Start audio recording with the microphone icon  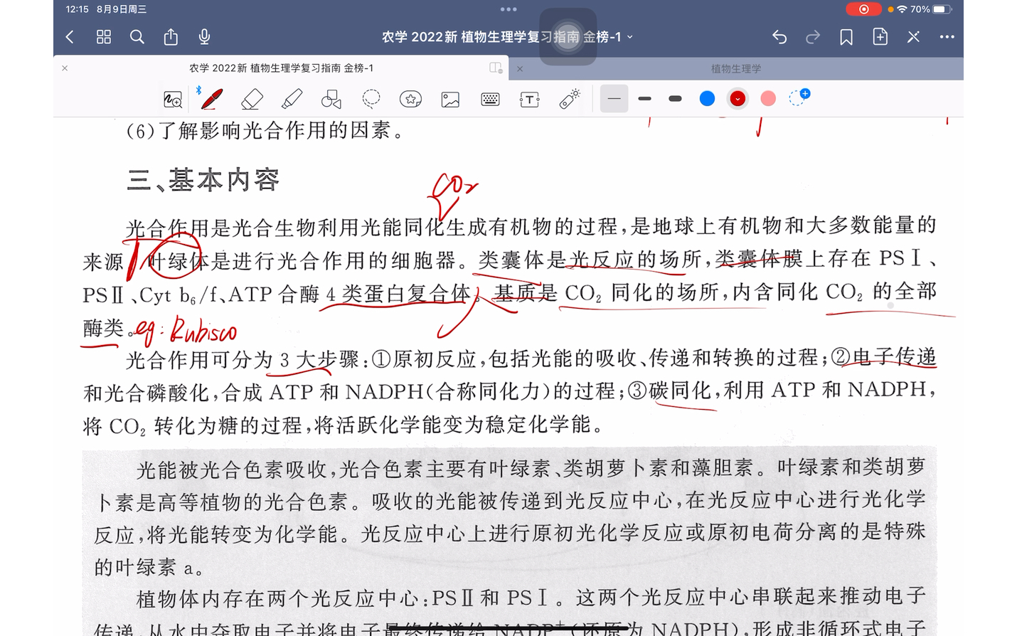click(204, 37)
